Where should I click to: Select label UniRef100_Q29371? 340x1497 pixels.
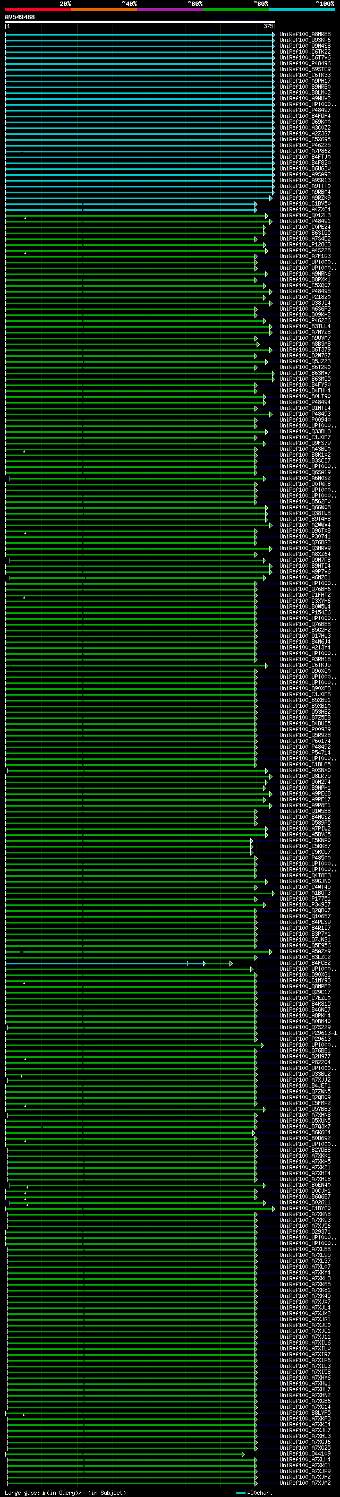pos(305,1231)
